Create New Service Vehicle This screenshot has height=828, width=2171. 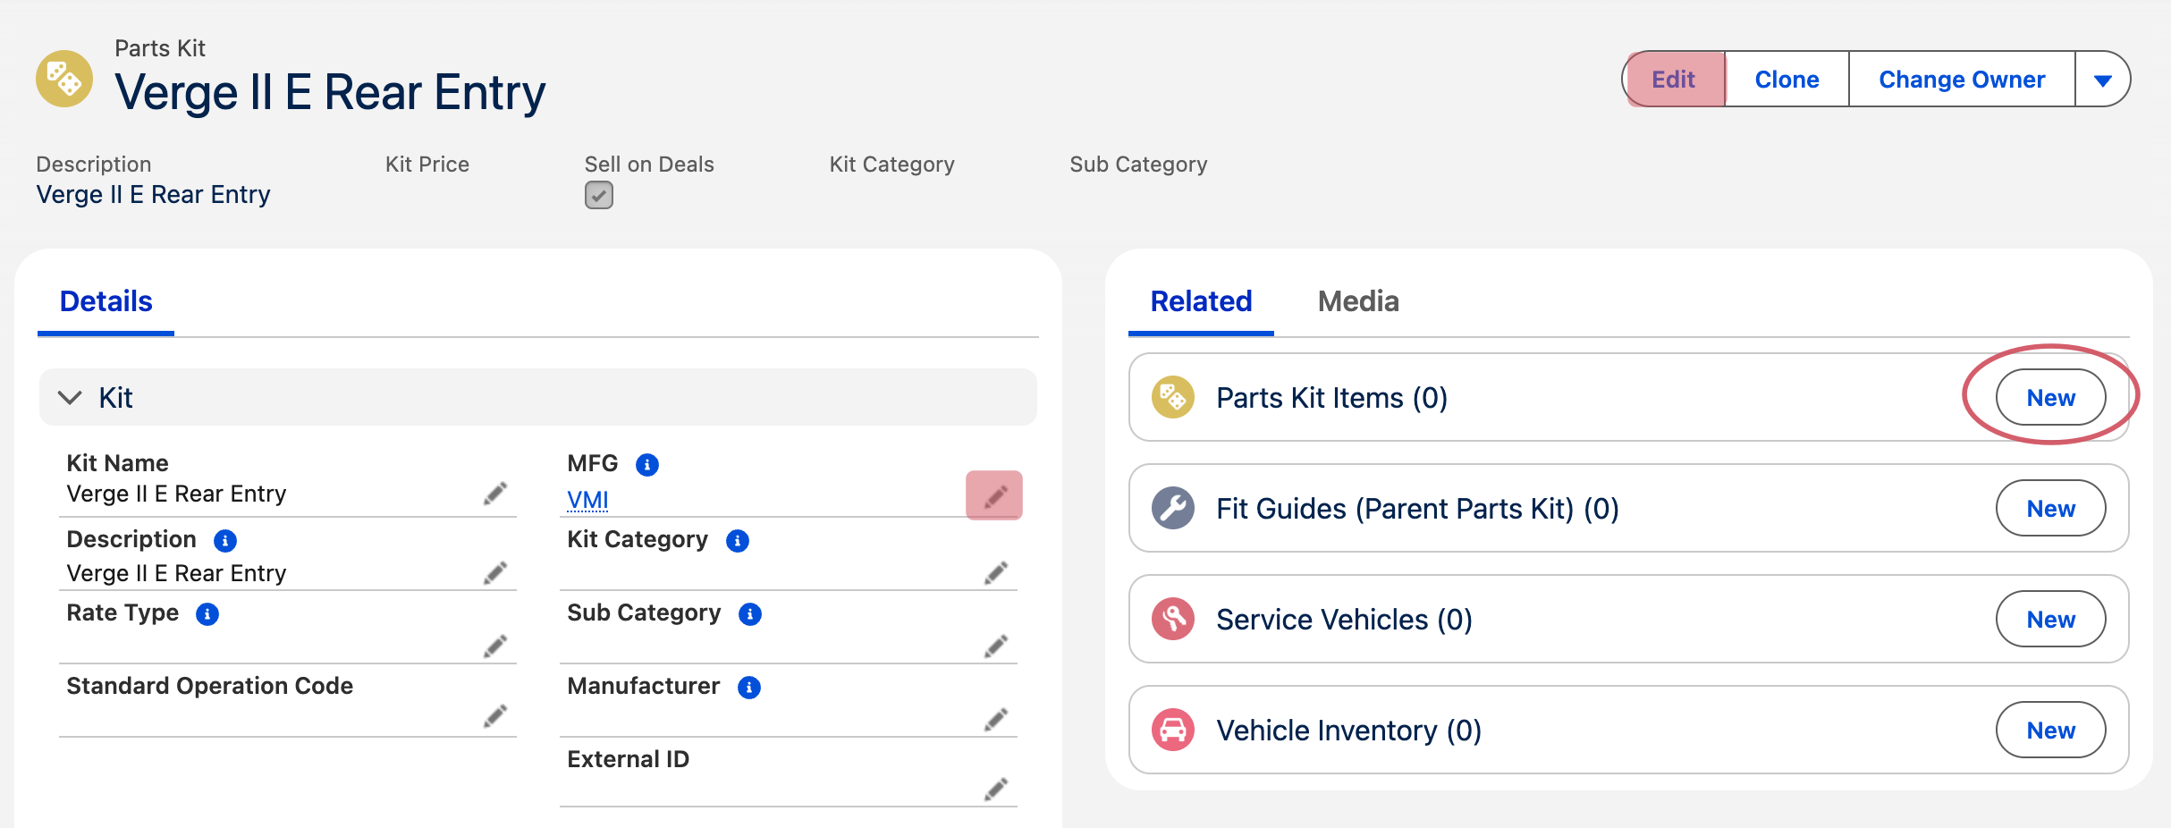pyautogui.click(x=2051, y=619)
